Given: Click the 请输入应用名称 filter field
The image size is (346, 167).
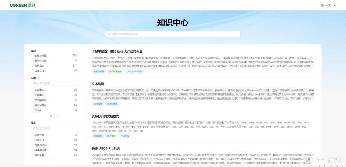Looking at the screenshot, I should tap(54, 83).
